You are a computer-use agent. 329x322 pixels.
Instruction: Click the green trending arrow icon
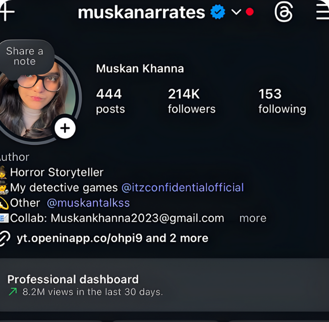pyautogui.click(x=13, y=292)
